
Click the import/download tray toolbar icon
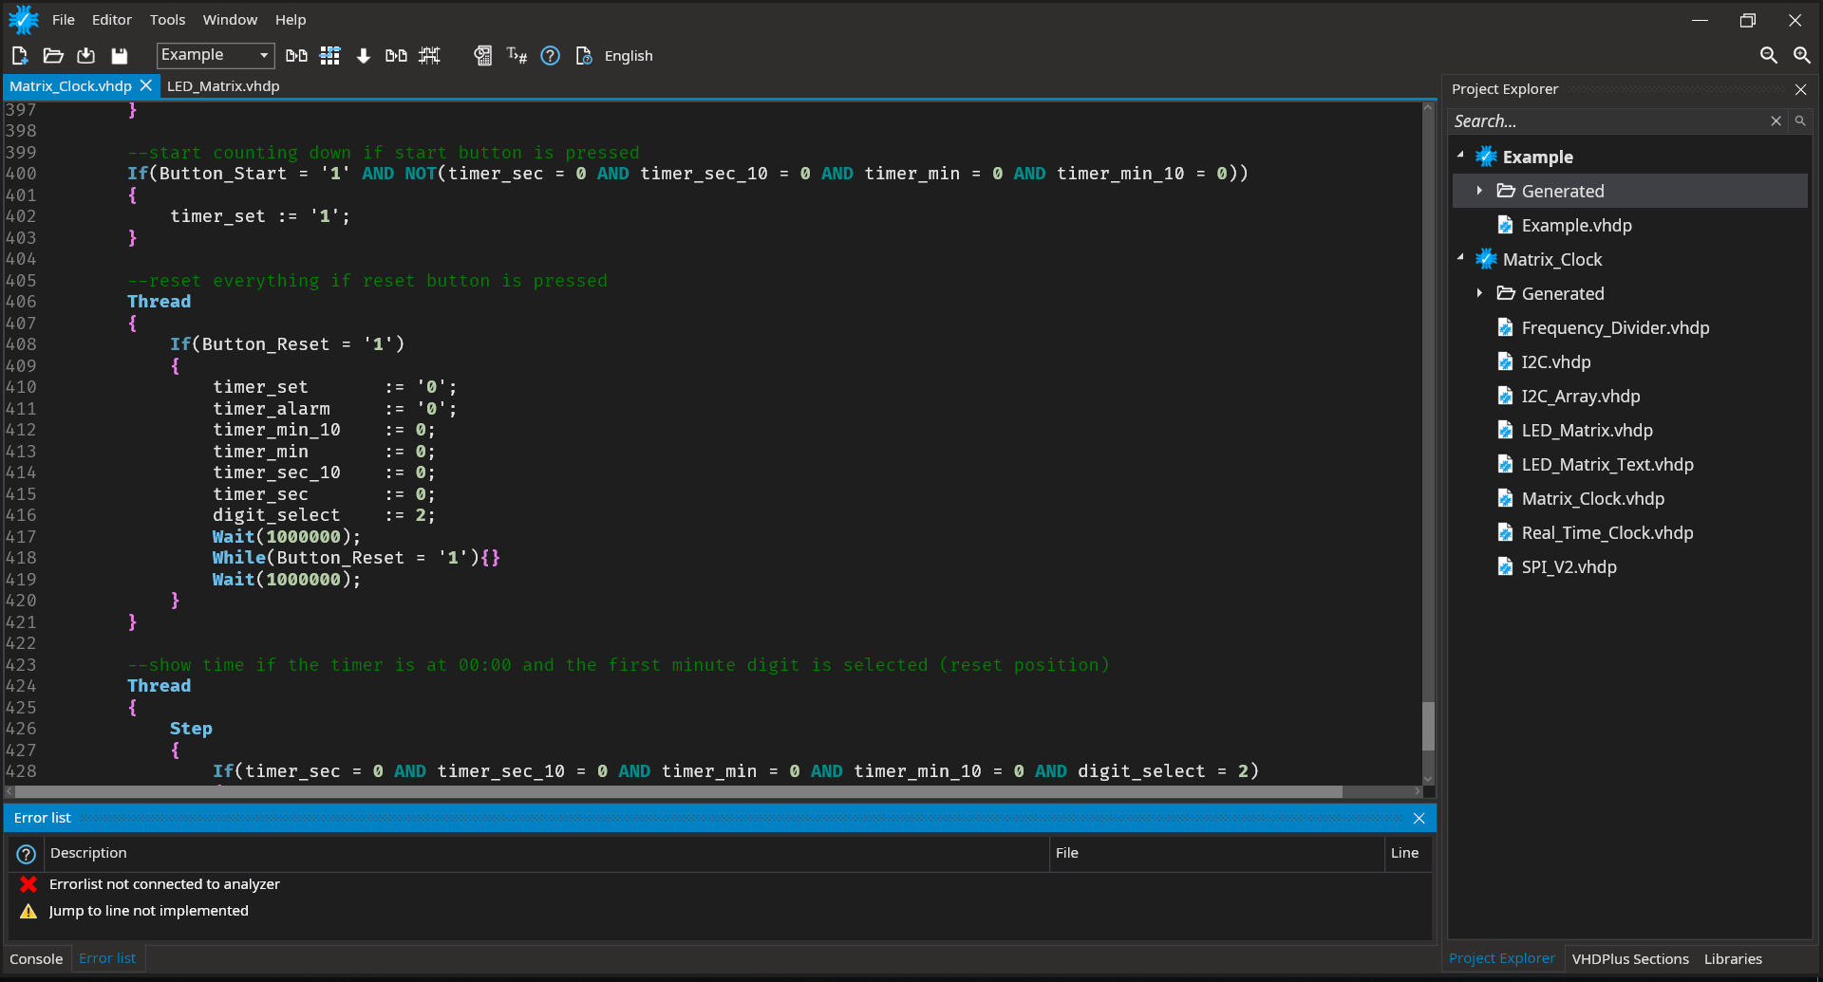pos(86,56)
